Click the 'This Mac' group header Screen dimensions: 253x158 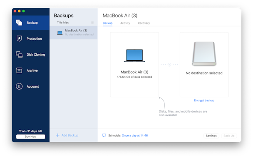click(63, 22)
